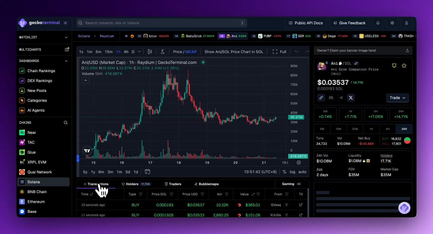Toggle the log scale on the chart
433x234 pixels.
click(292, 172)
